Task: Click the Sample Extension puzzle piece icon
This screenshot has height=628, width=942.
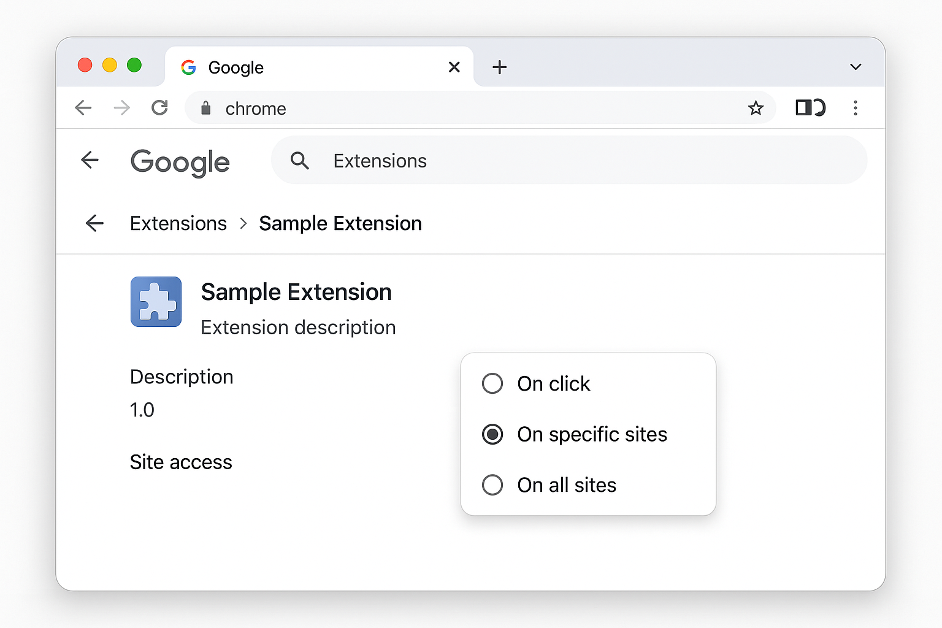Action: (156, 302)
